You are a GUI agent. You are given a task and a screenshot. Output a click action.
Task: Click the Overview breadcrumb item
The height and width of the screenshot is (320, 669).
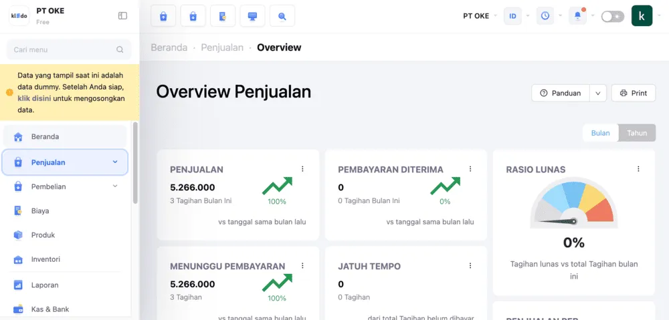pyautogui.click(x=279, y=47)
